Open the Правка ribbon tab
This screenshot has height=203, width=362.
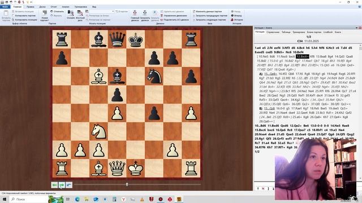(30, 7)
